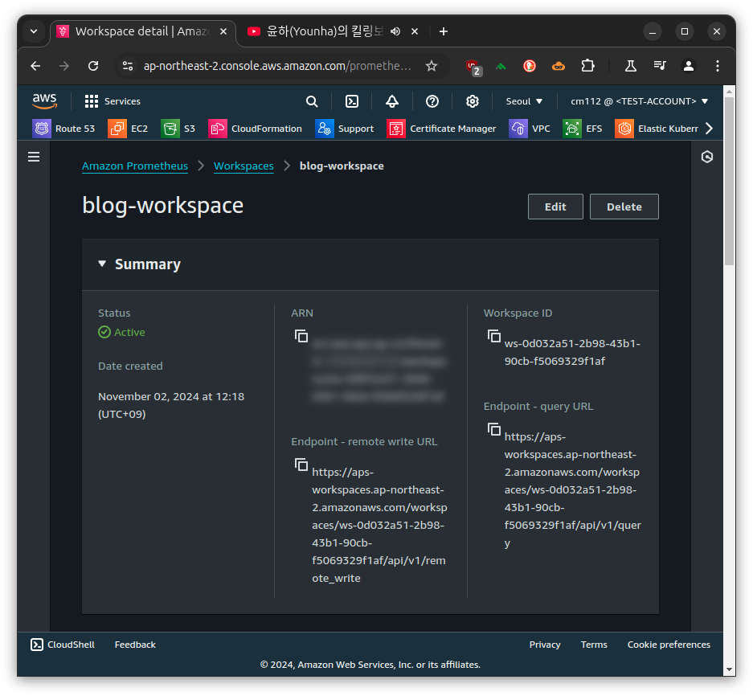This screenshot has width=753, height=696.
Task: Open the uBlock Origin extension
Action: pyautogui.click(x=473, y=67)
